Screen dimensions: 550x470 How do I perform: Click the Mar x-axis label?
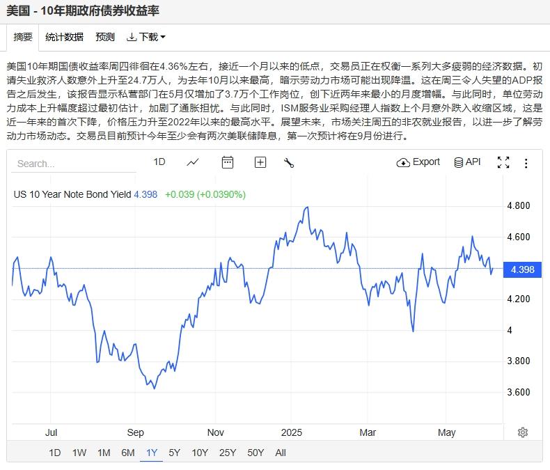point(368,432)
